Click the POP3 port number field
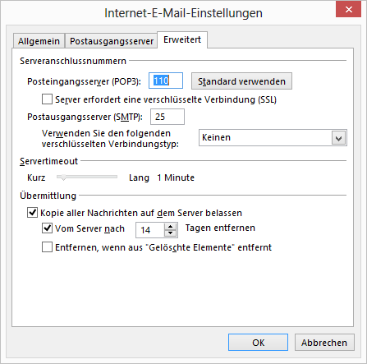367x364 pixels. 166,81
